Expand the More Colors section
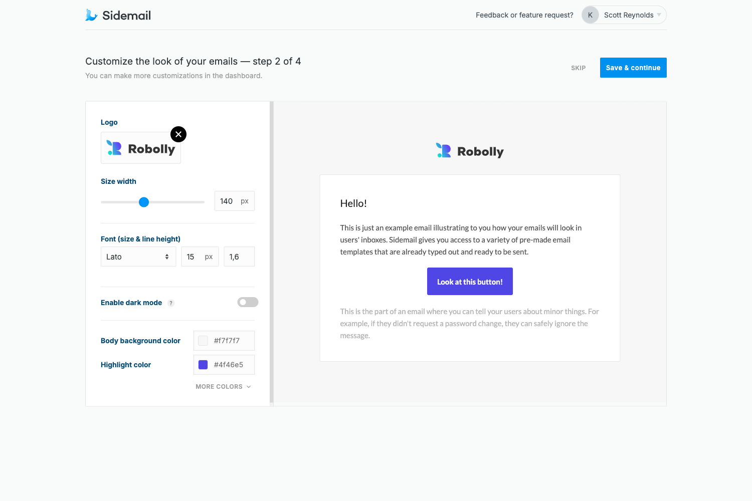 (x=223, y=387)
